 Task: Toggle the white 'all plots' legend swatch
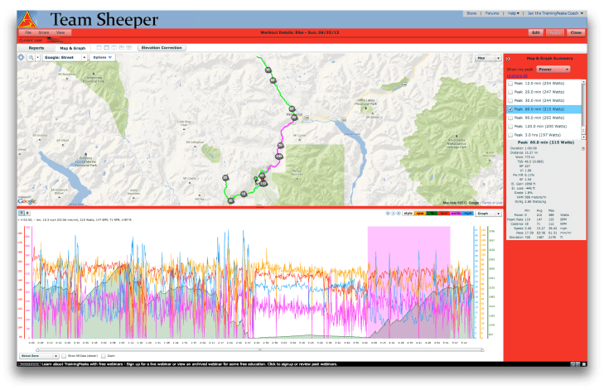408,214
